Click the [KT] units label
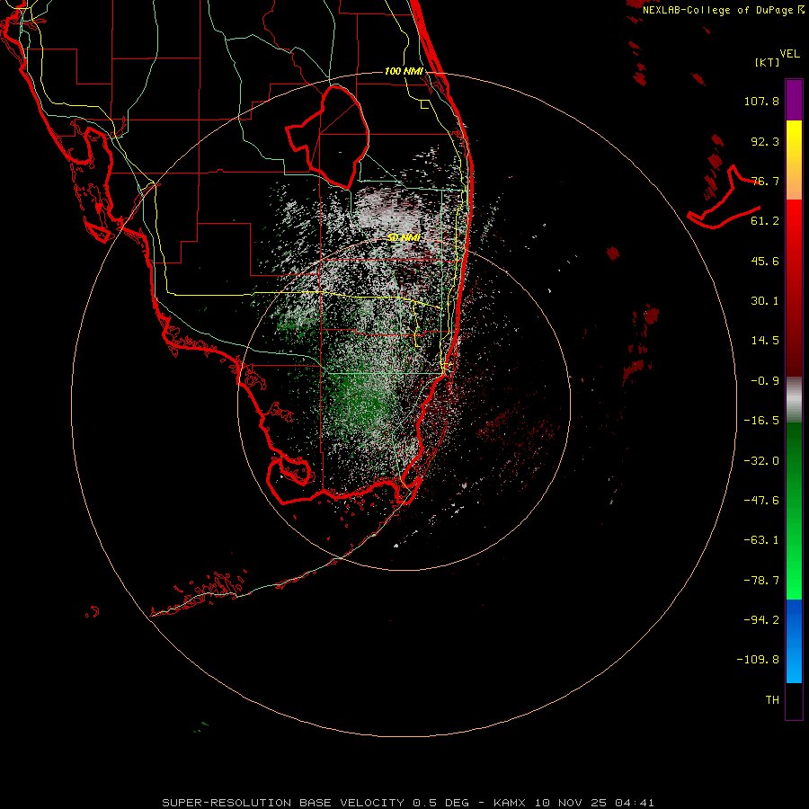This screenshot has height=809, width=809. [x=767, y=62]
